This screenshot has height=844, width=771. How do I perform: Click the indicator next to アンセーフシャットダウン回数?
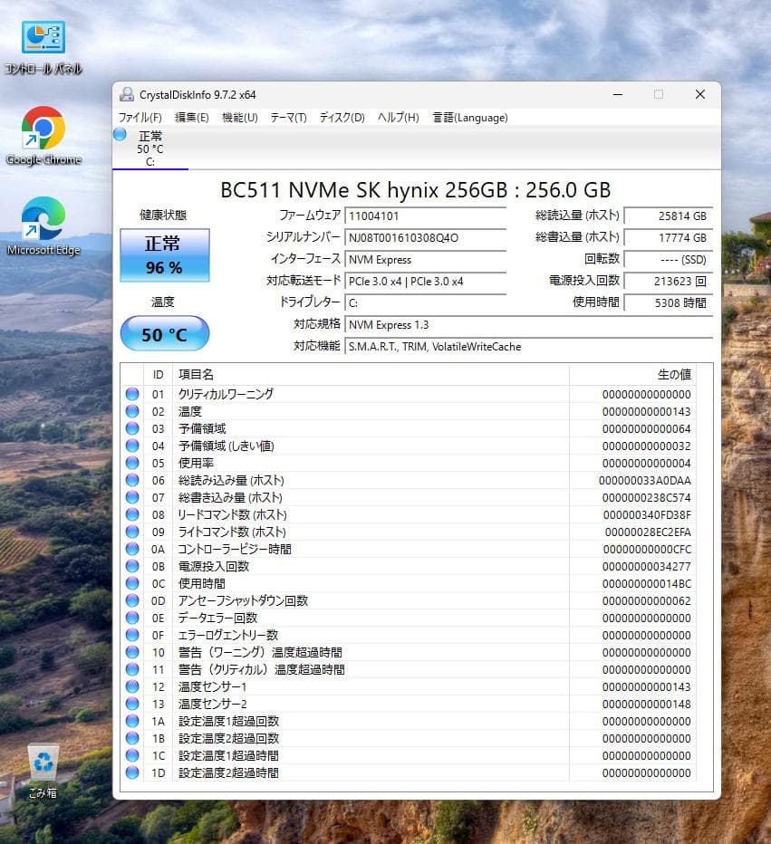pyautogui.click(x=133, y=600)
